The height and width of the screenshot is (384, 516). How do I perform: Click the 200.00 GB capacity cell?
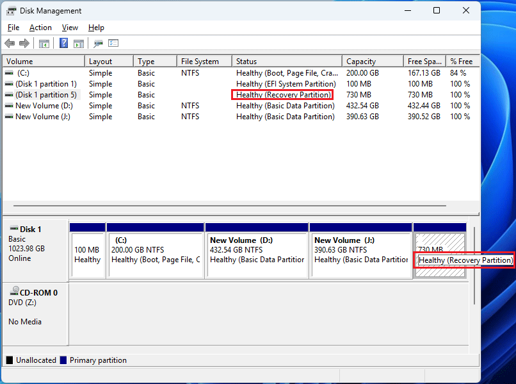pos(362,73)
